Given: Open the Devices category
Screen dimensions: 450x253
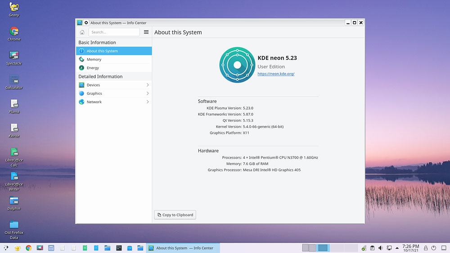Looking at the screenshot, I should pyautogui.click(x=114, y=85).
